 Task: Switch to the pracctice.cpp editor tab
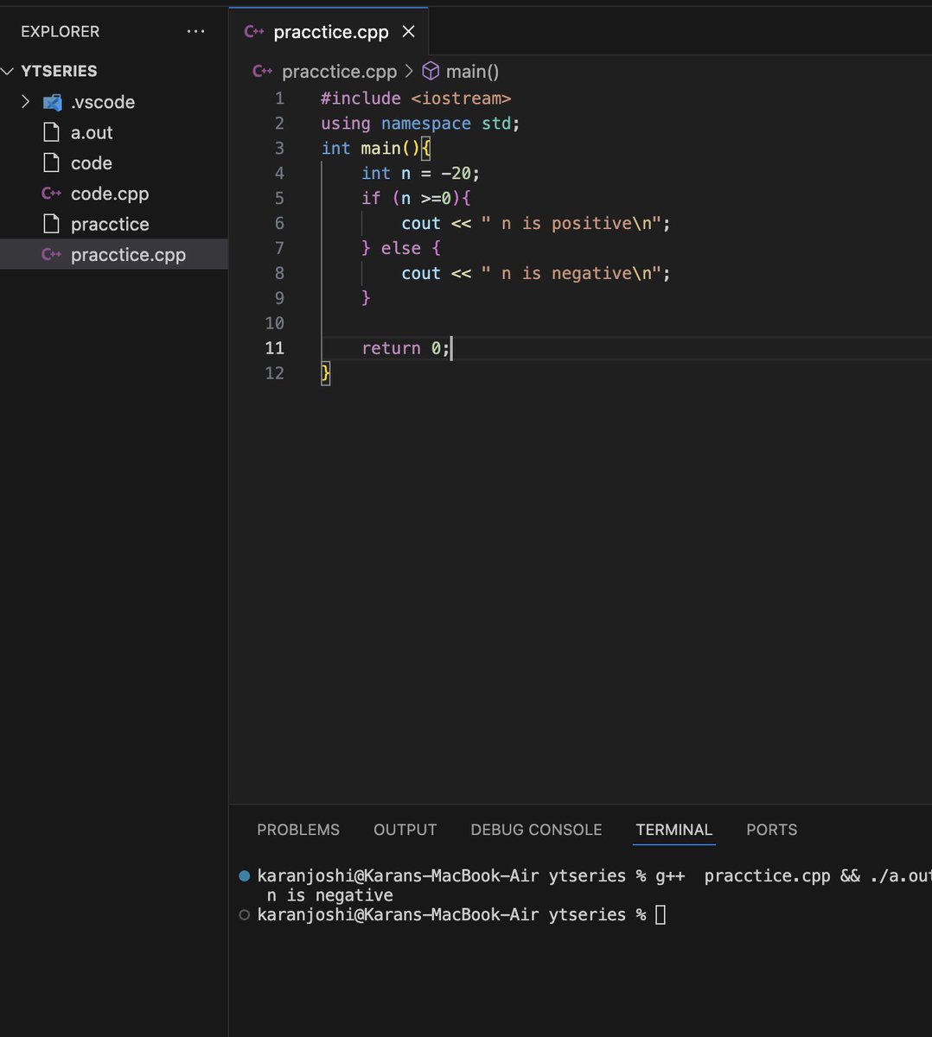(x=330, y=32)
